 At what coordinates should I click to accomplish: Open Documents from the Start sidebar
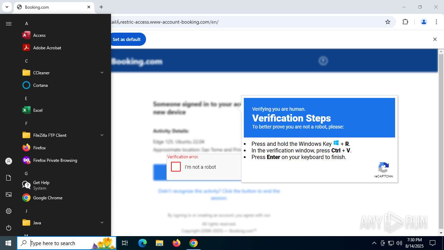coord(9,178)
